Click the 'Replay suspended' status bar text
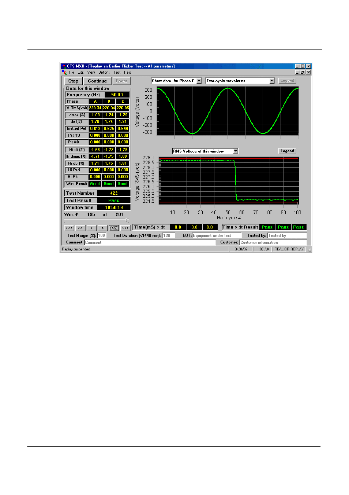Image resolution: width=349 pixels, height=495 pixels. pyautogui.click(x=76, y=249)
